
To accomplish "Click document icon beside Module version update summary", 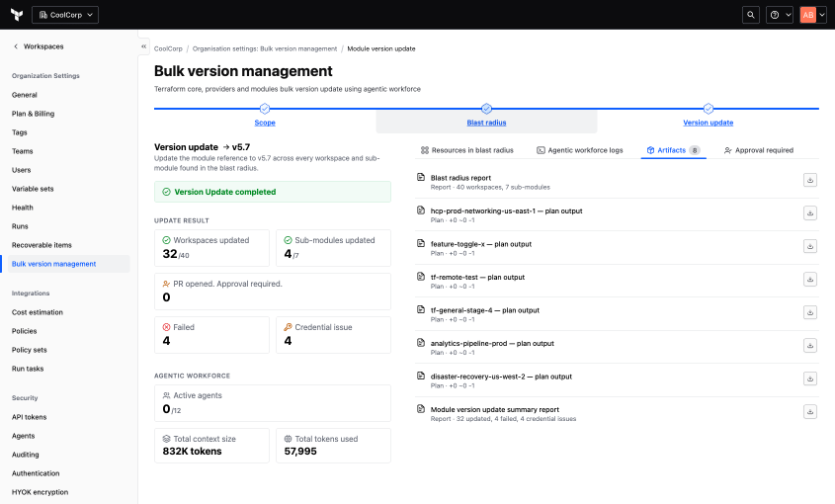I will [421, 408].
